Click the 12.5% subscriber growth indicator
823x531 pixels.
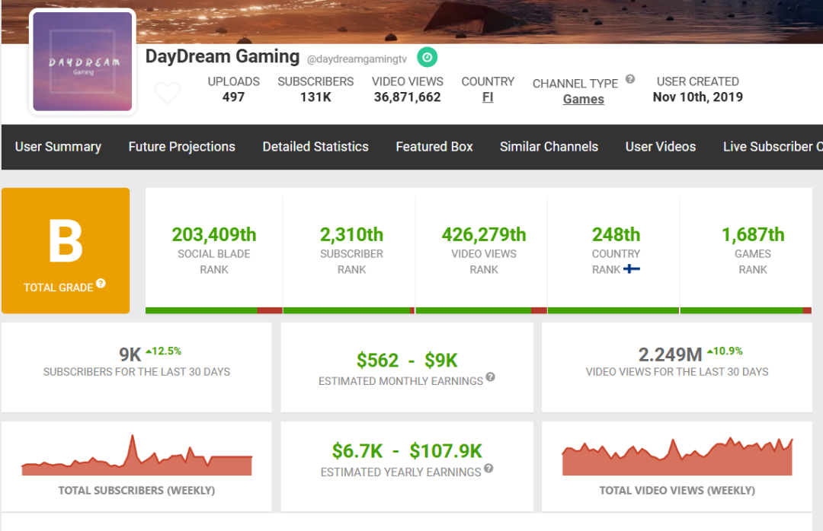coord(164,351)
